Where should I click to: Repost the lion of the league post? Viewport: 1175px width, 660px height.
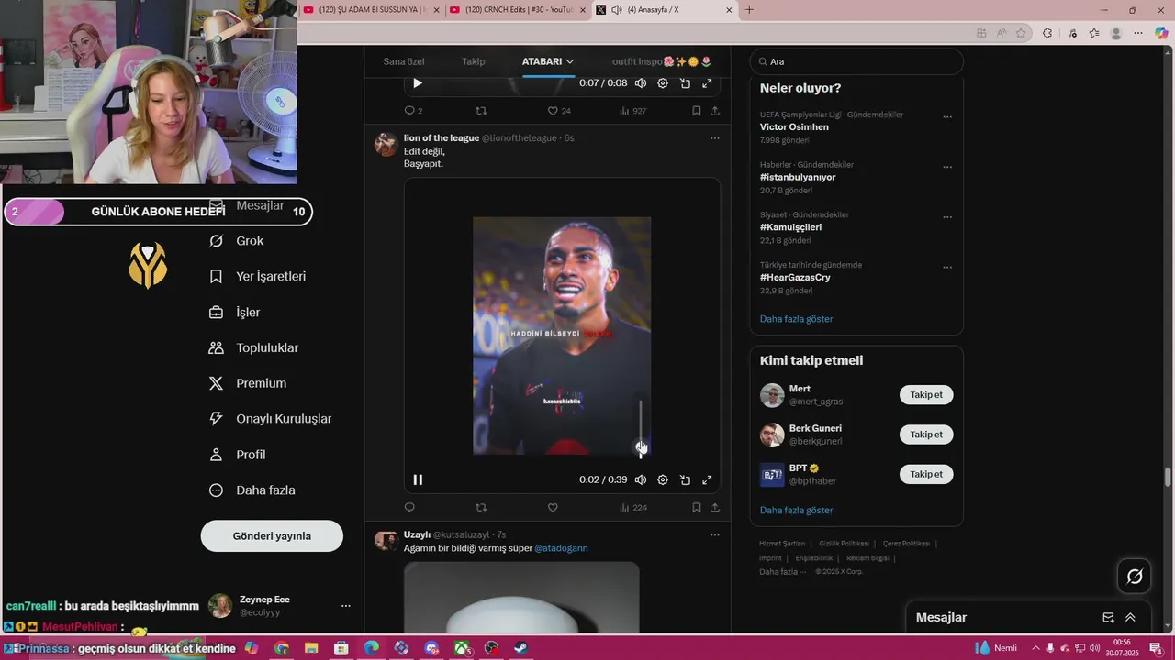[481, 507]
